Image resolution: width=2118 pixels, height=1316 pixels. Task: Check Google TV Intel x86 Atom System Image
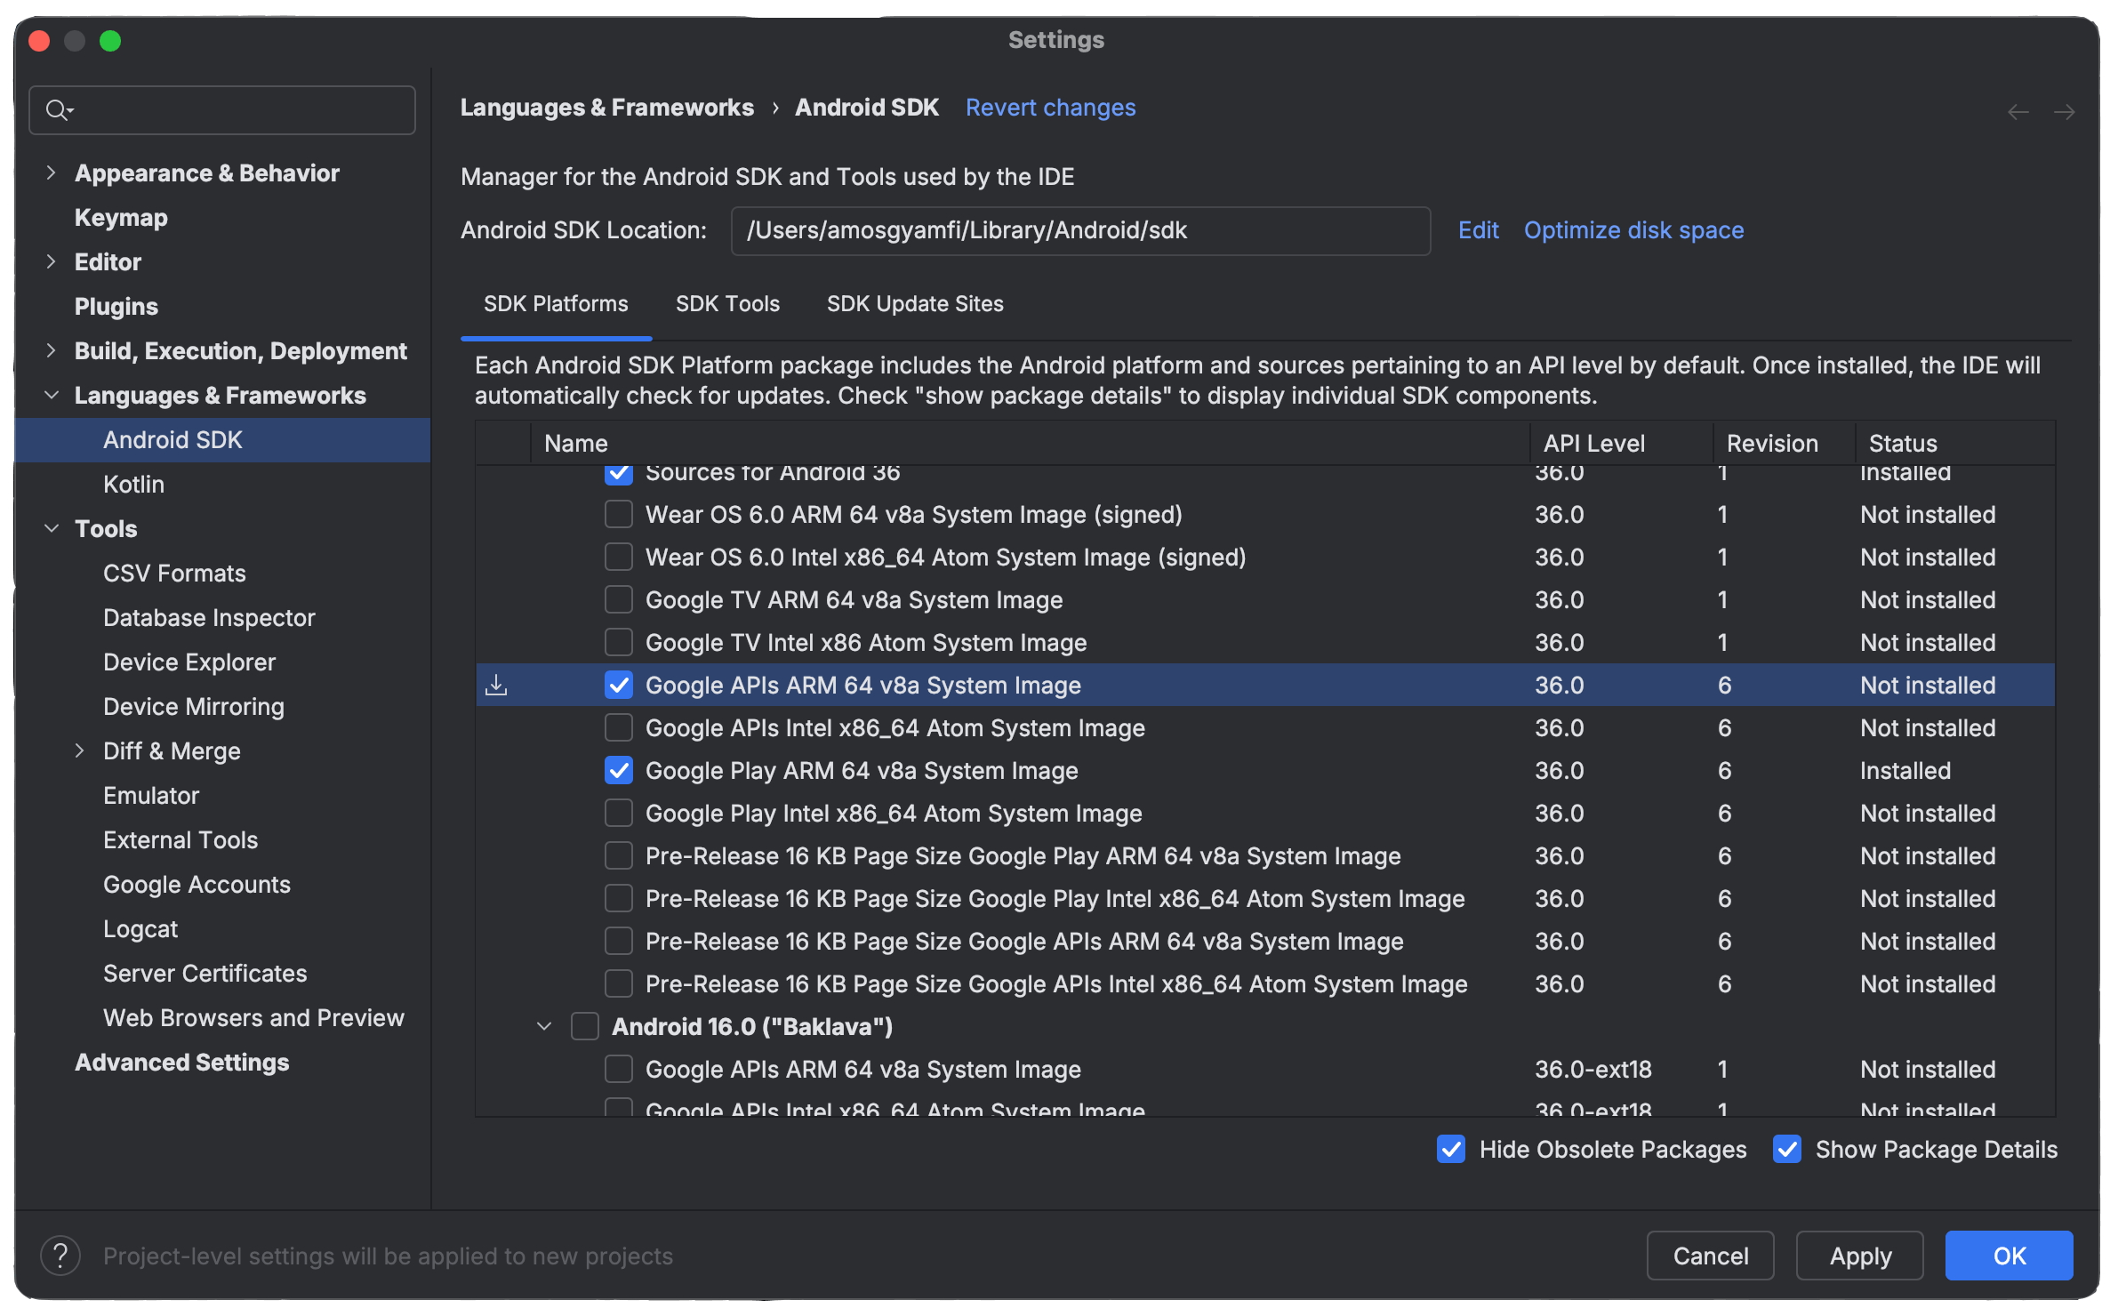619,642
